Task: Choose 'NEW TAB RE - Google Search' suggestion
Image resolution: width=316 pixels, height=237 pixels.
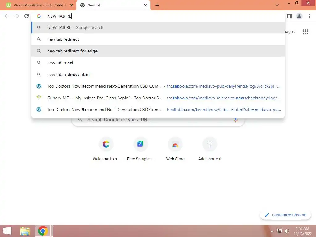Action: coord(158,27)
